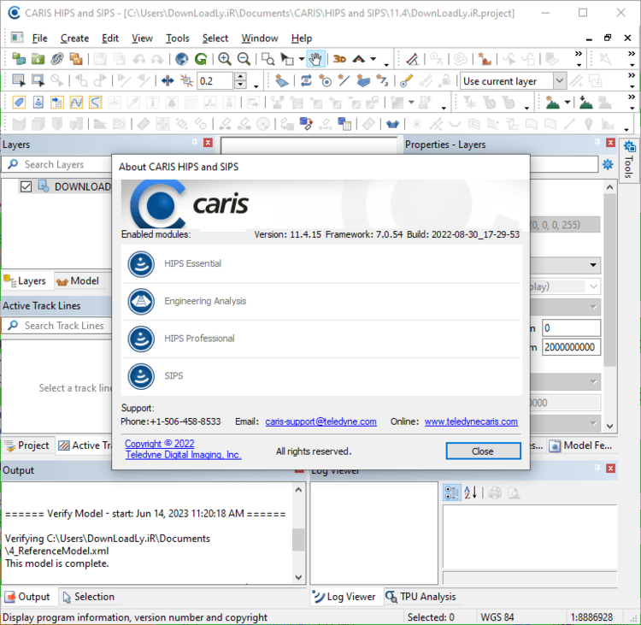This screenshot has width=641, height=625.
Task: Open the Tools menu
Action: (x=178, y=38)
